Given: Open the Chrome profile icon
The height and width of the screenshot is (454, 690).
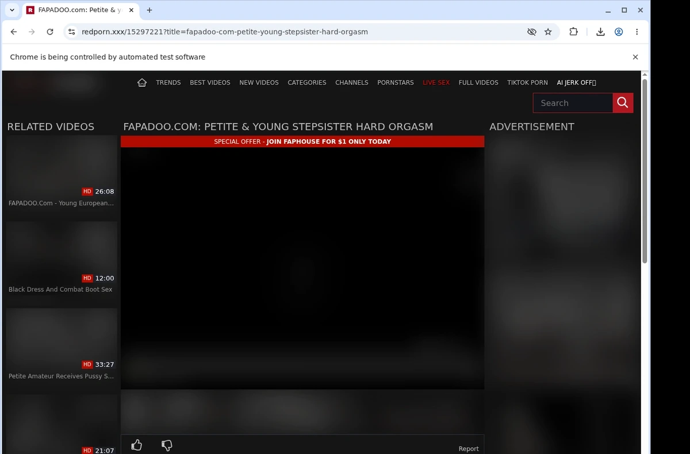Looking at the screenshot, I should click(619, 32).
